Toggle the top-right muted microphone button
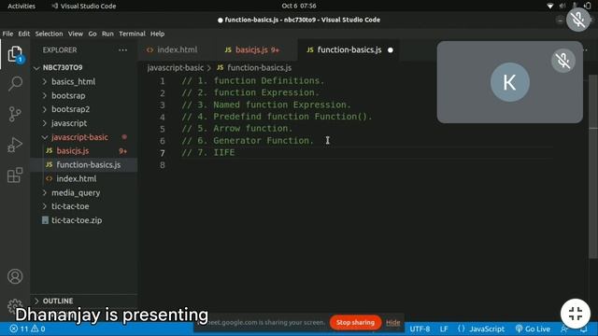The width and height of the screenshot is (598, 336). [578, 20]
